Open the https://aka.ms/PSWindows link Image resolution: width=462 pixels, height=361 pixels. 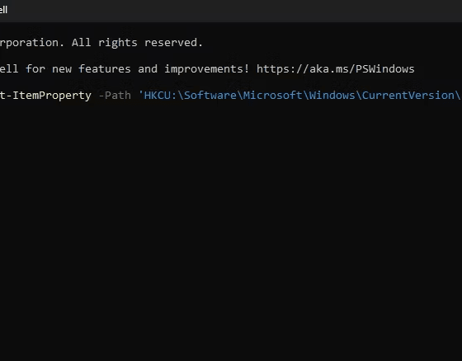(335, 69)
